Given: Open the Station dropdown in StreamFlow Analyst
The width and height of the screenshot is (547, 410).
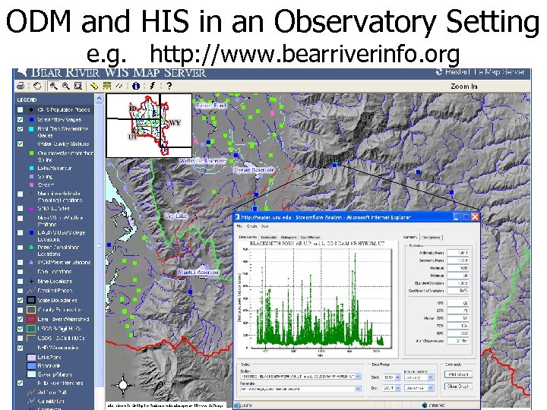Looking at the screenshot, I should pyautogui.click(x=358, y=377).
